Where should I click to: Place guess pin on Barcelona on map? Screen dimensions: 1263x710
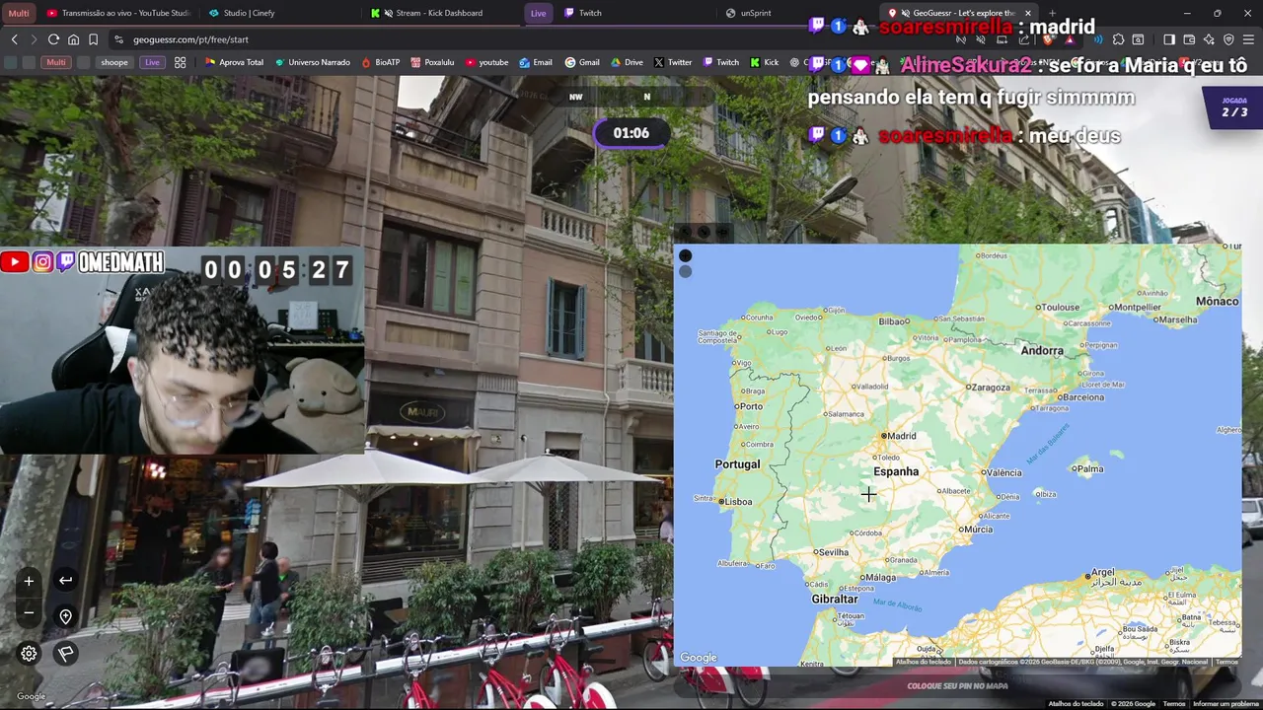pos(1058,397)
